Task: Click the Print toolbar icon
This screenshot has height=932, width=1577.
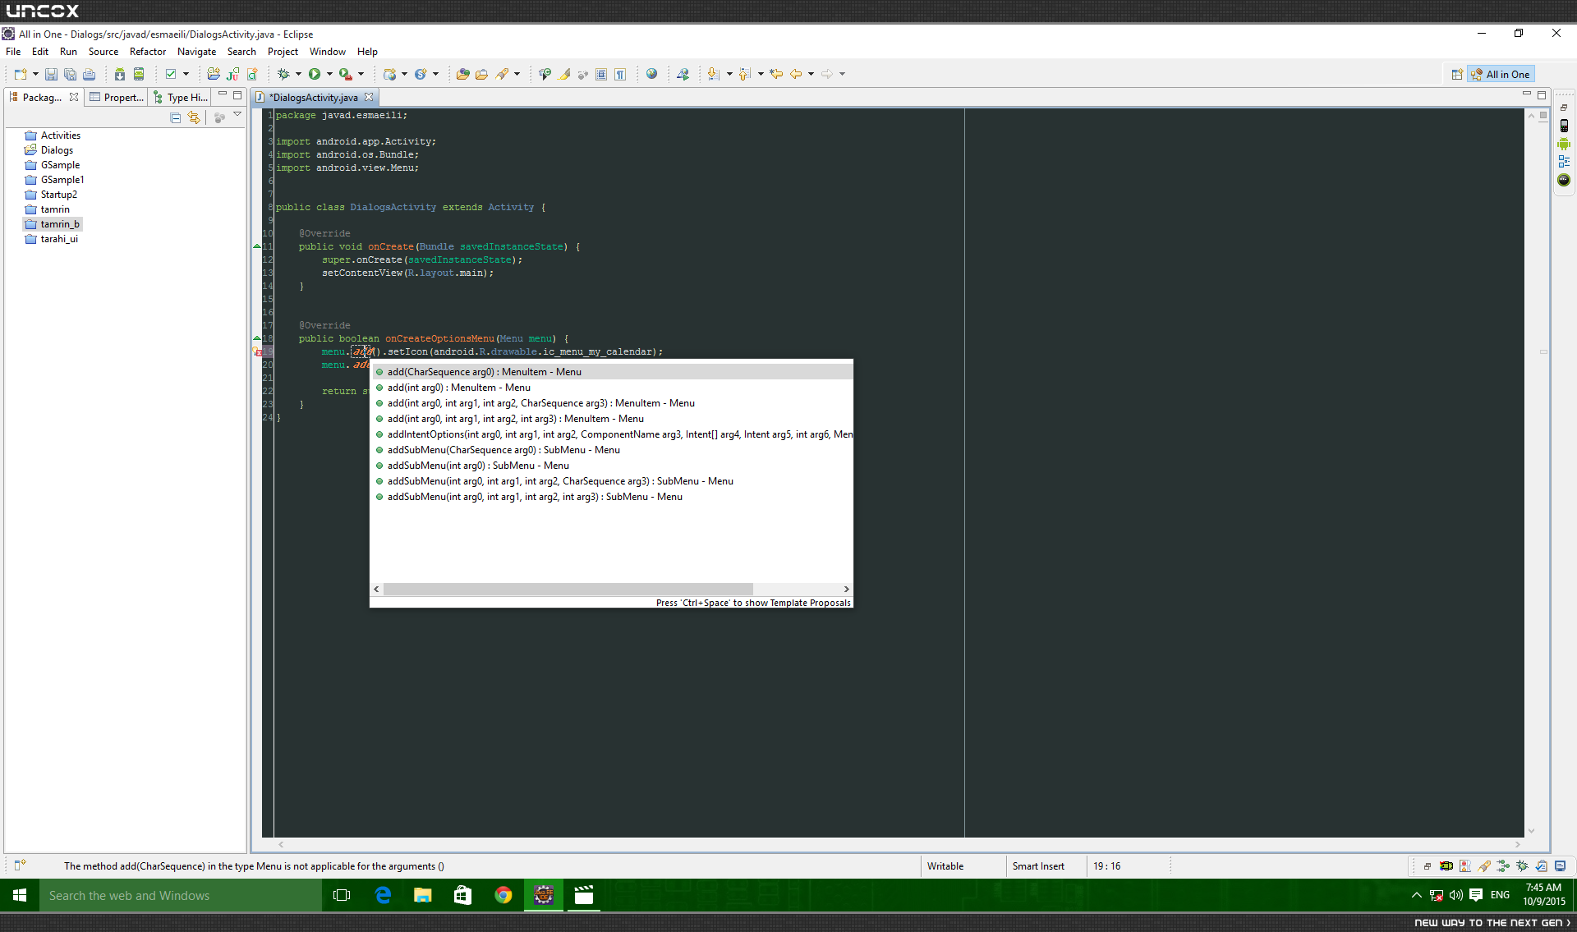Action: (89, 74)
